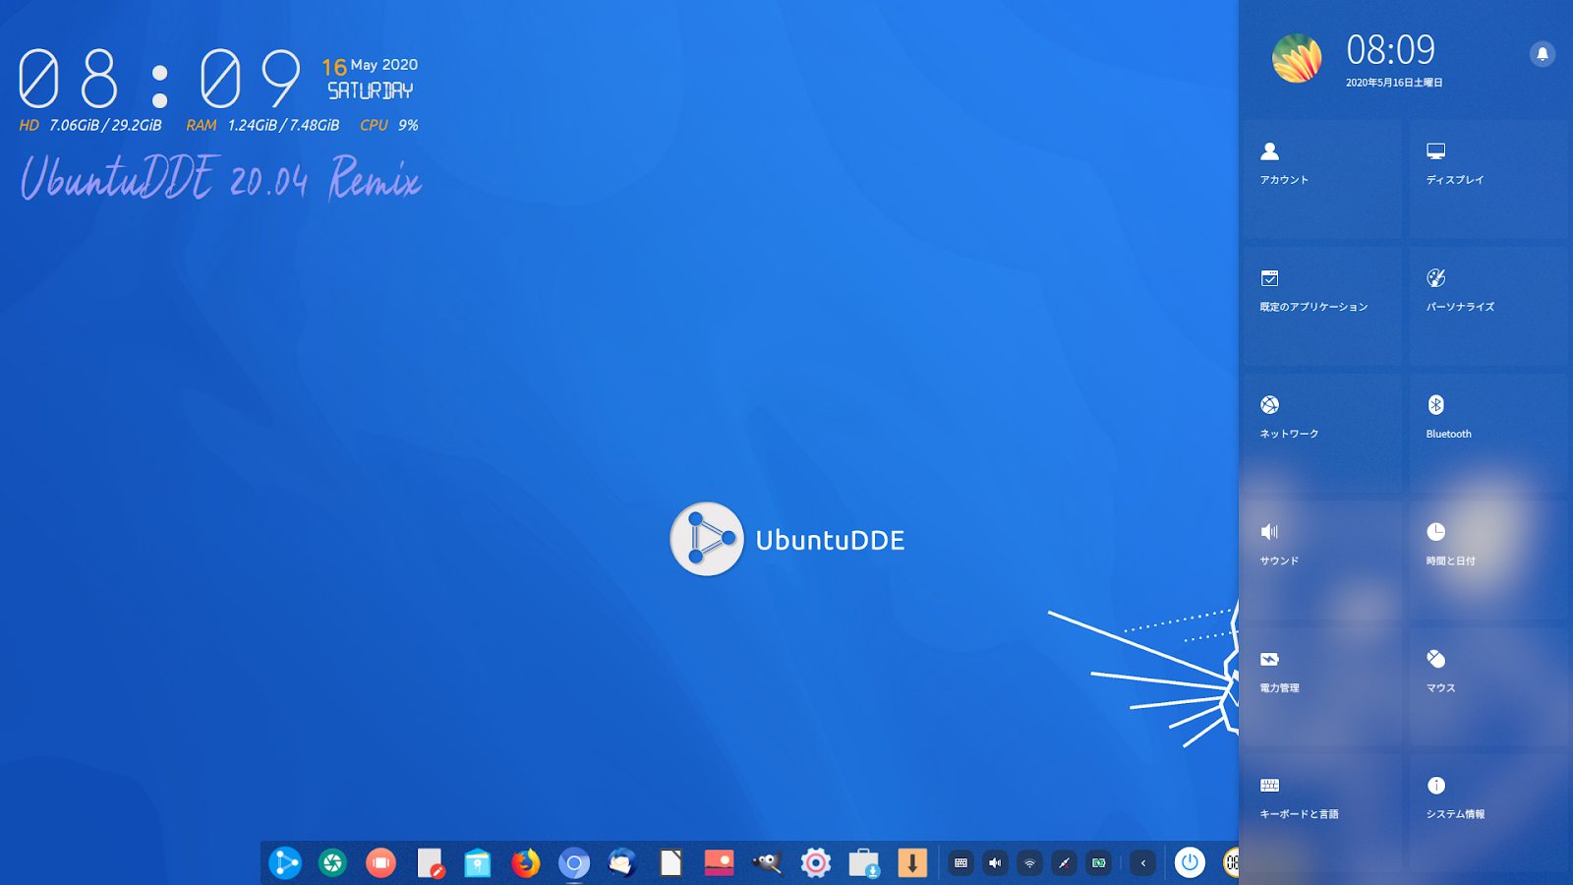The height and width of the screenshot is (885, 1573).
Task: Open the LibreOffice document icon in dock
Action: [x=670, y=863]
